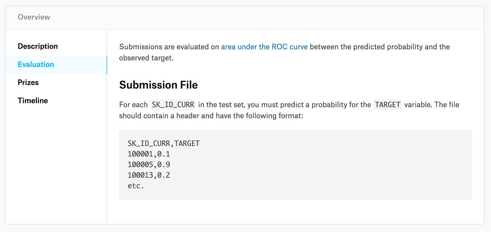The height and width of the screenshot is (232, 491).
Task: Click the etc. line in code block
Action: [135, 186]
